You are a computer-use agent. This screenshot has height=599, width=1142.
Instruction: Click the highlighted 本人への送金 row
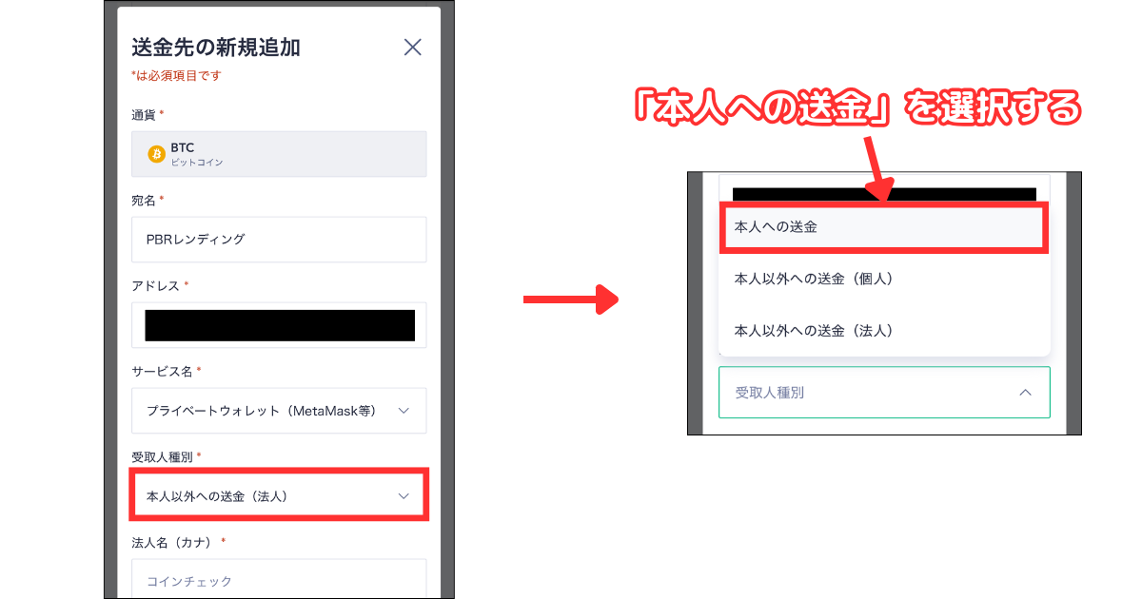[x=883, y=227]
